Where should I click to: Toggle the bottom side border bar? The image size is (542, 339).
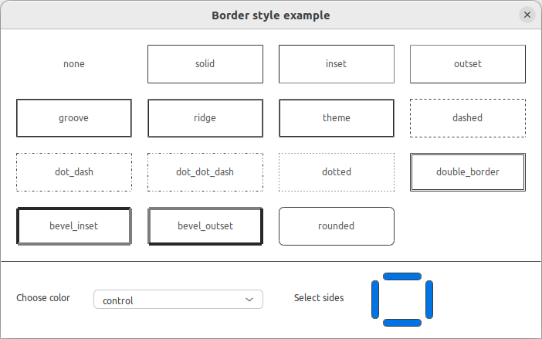pos(402,322)
